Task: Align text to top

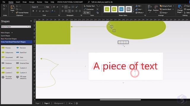Action: click(63, 7)
